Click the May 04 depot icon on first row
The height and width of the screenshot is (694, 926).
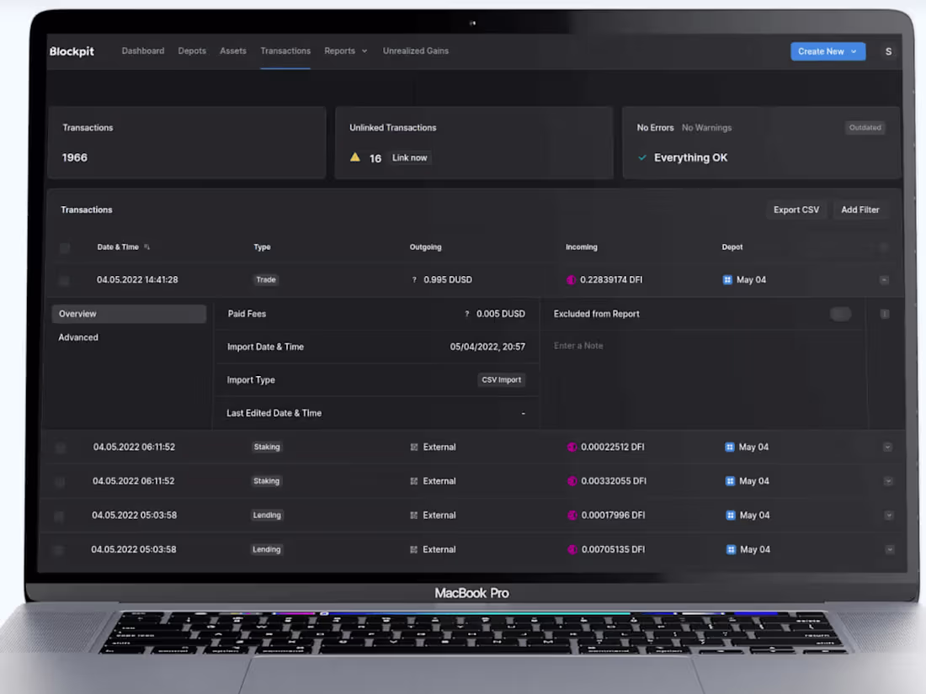[x=727, y=279]
